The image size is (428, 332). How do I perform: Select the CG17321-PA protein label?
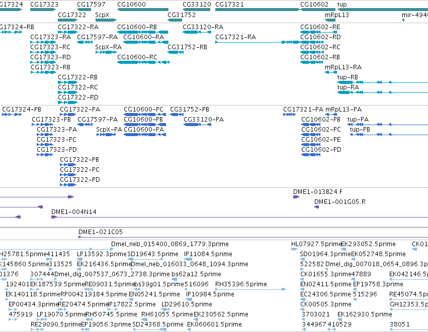point(303,109)
